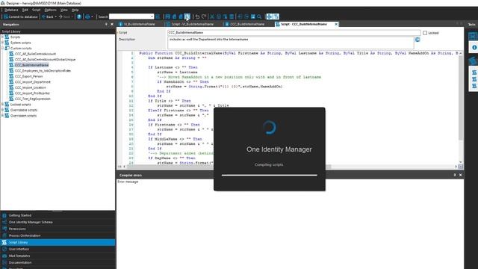Screen dimensions: 478x269
Task: Click the Cut scissors toolbar icon
Action: coord(212,16)
